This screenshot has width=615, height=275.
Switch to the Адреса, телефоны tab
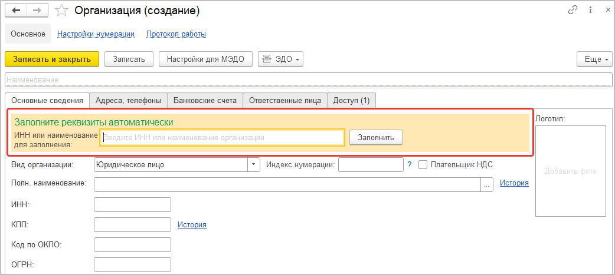pyautogui.click(x=128, y=101)
